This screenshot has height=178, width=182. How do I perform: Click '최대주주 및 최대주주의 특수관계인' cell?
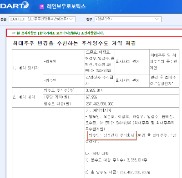[164, 62]
